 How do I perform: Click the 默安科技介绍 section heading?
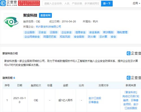pos(10,53)
